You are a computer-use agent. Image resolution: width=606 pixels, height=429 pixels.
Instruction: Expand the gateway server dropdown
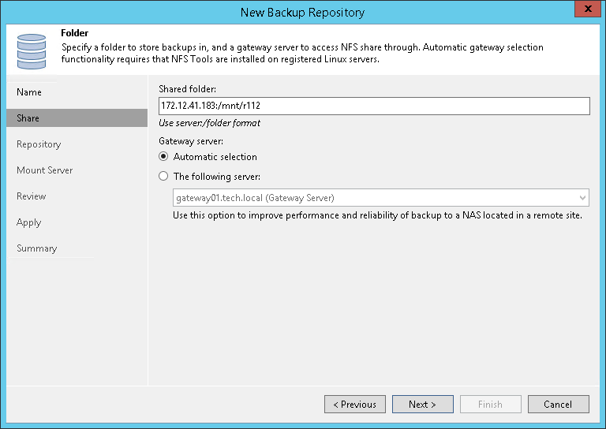(582, 198)
